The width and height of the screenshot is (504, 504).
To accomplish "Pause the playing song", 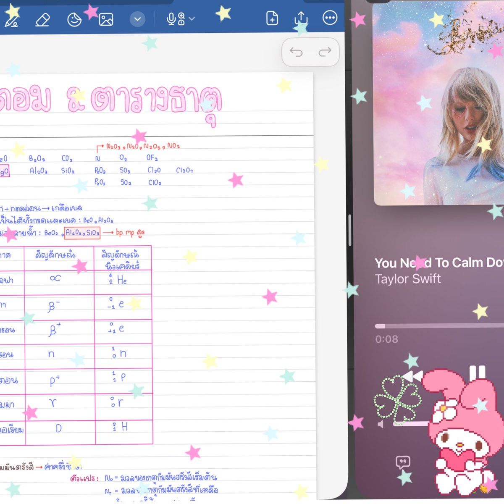I will click(x=478, y=373).
